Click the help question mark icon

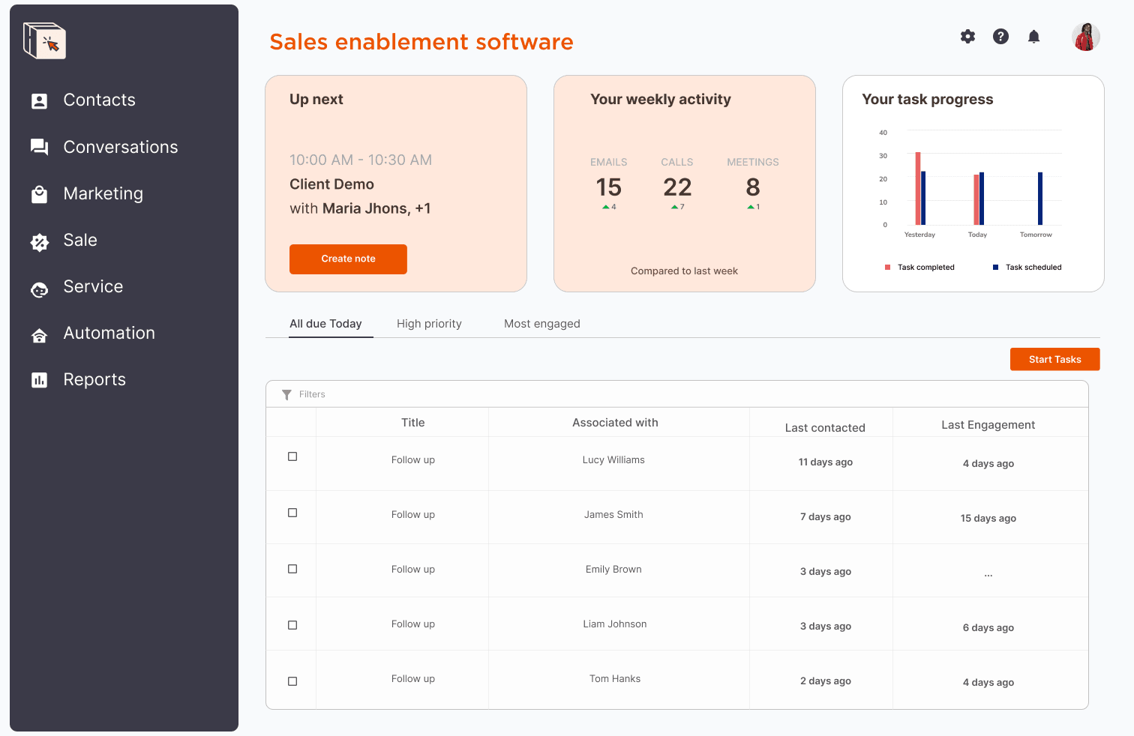pos(1000,36)
